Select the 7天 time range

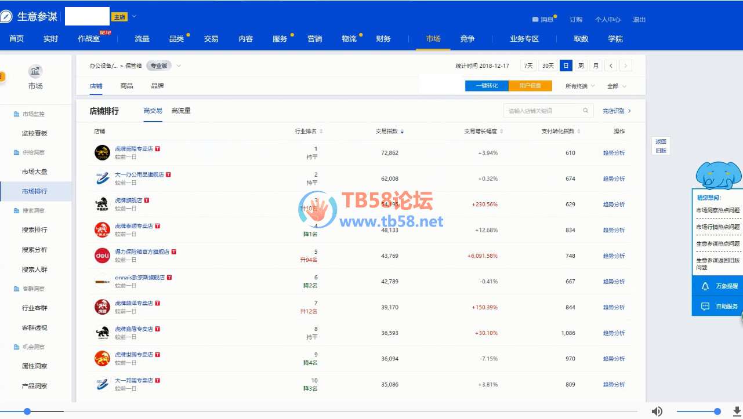pyautogui.click(x=528, y=66)
